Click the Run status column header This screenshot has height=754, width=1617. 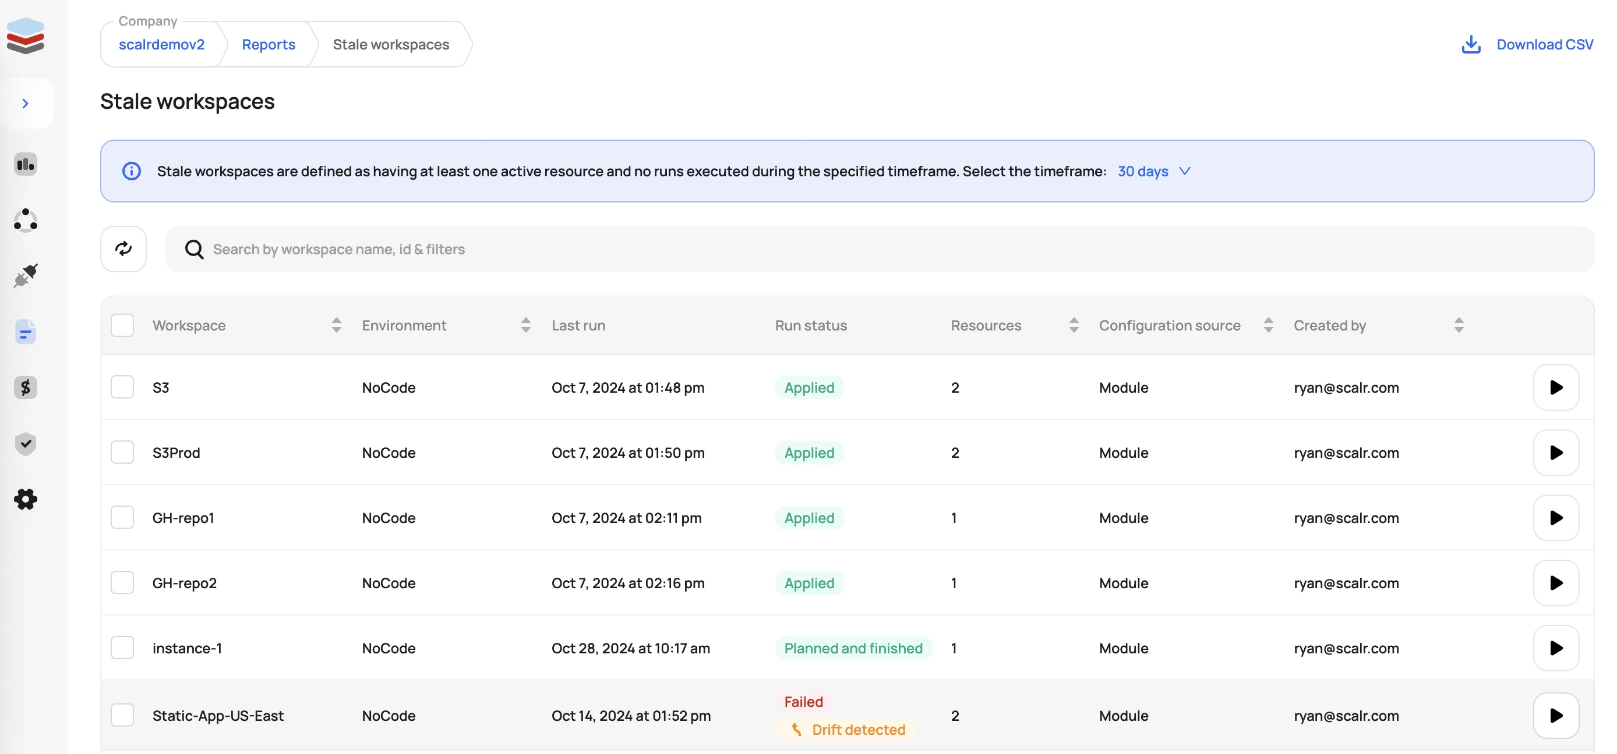pos(810,325)
